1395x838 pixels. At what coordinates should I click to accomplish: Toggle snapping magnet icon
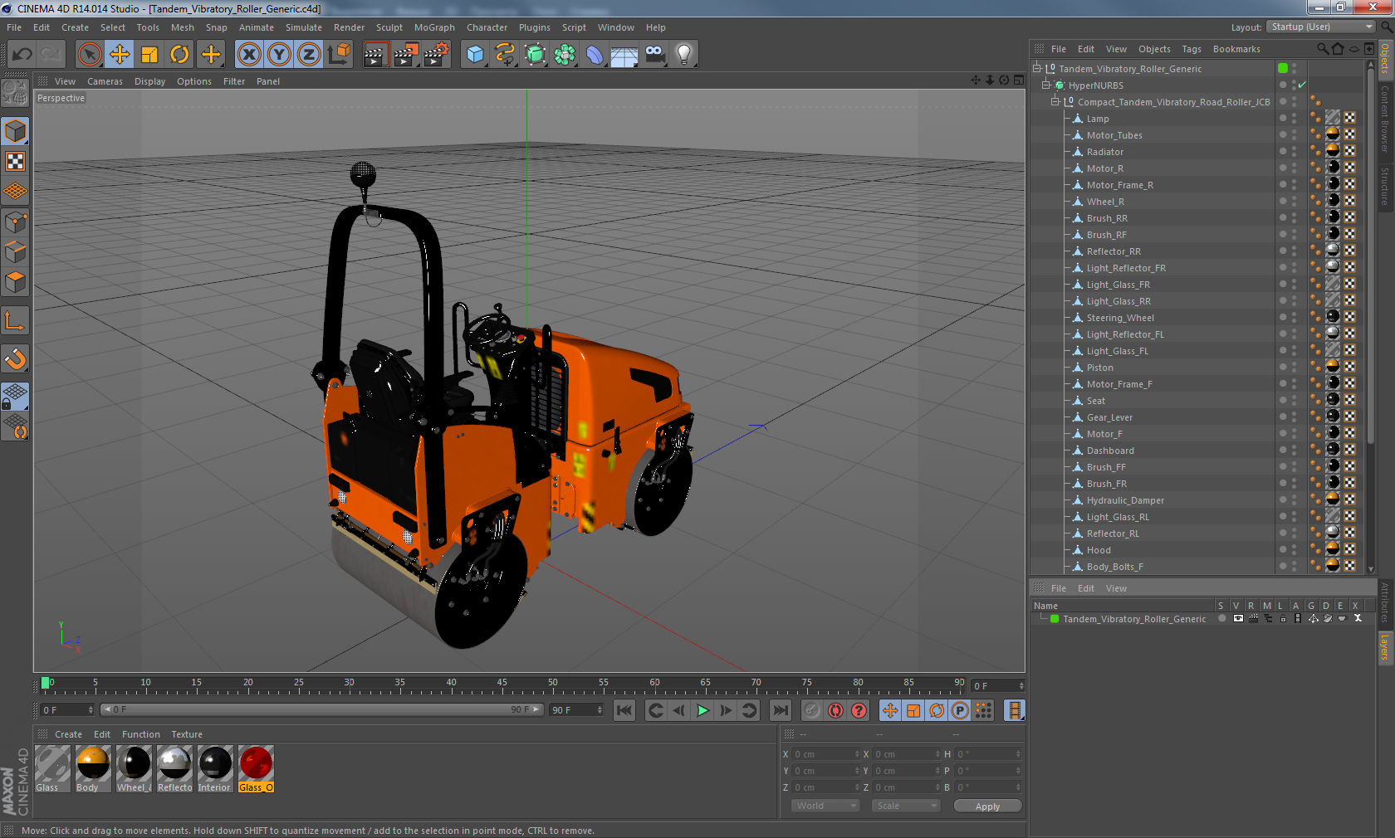[x=16, y=358]
